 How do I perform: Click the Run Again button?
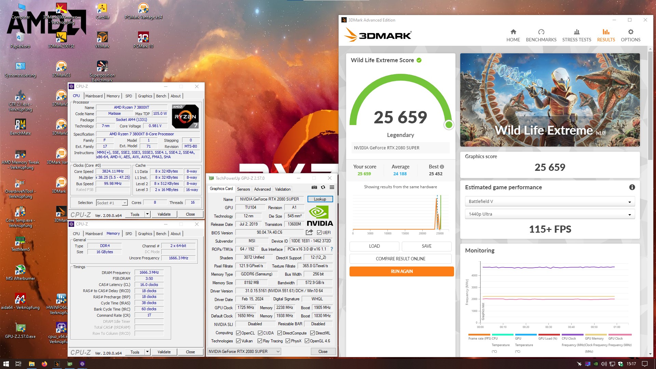[x=401, y=271]
